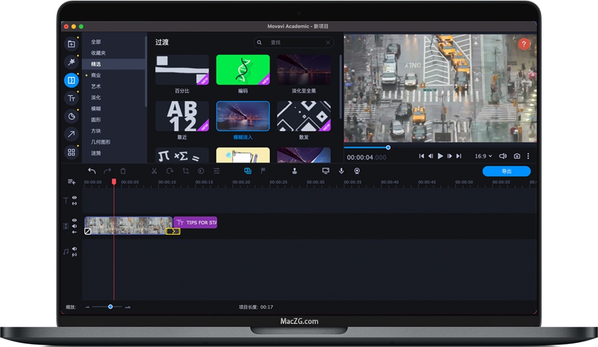Click the Undo arrow in the toolbar
Image resolution: width=598 pixels, height=347 pixels.
92,171
